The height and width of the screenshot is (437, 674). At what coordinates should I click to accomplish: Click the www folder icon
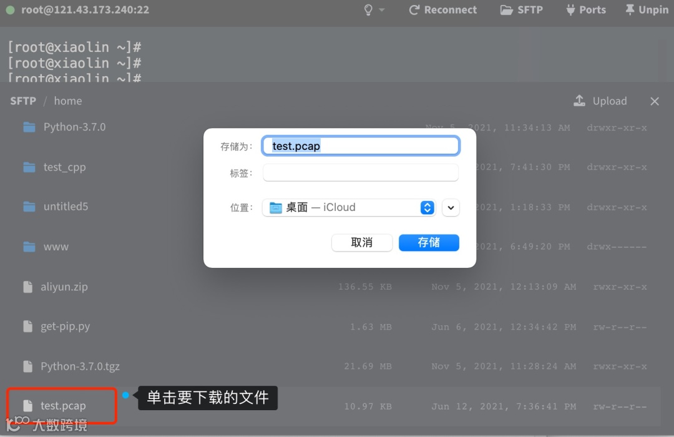(x=29, y=247)
